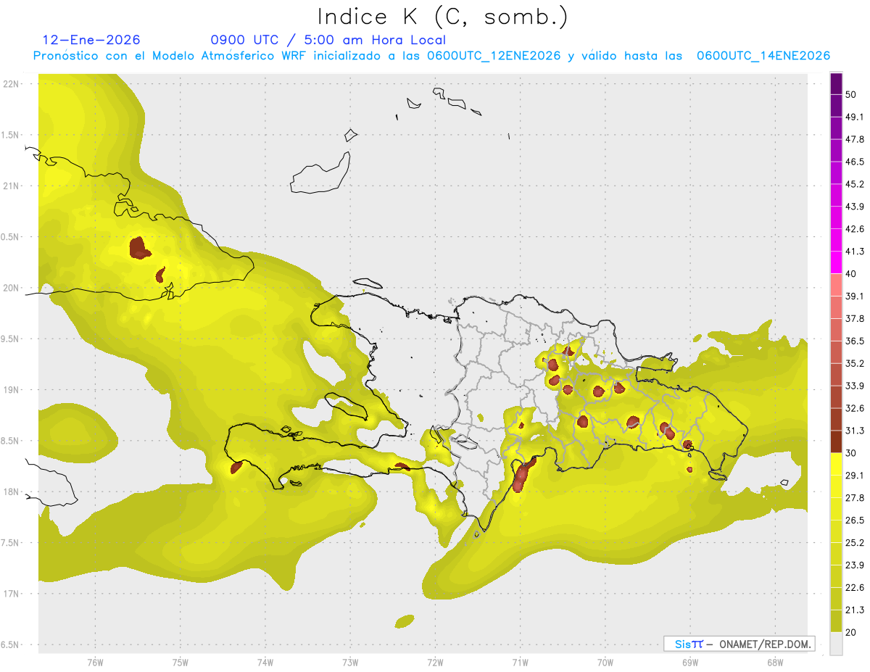Select the dark brown band between 30 and 31.3
Viewport: 870px width, 672px height.
click(836, 441)
